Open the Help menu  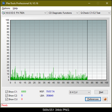[15, 8]
